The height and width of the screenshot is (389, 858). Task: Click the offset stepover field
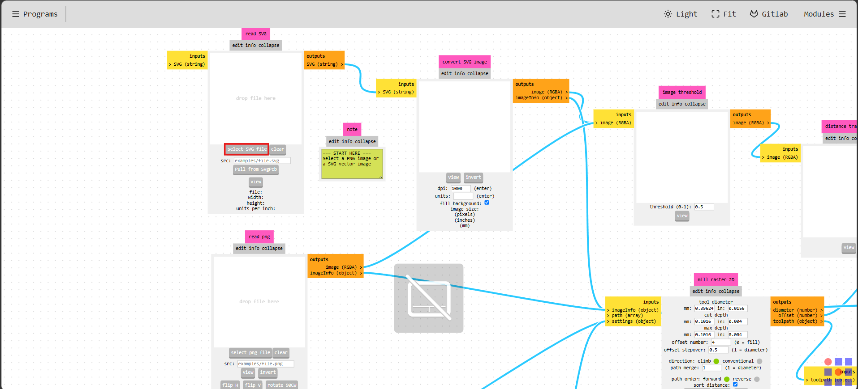tap(718, 350)
